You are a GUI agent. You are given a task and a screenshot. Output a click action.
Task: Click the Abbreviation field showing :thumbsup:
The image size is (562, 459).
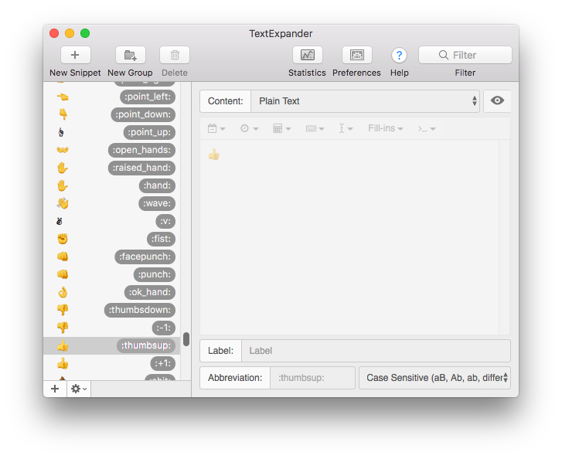click(312, 378)
